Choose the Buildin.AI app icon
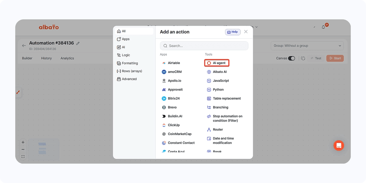The height and width of the screenshot is (183, 366). tap(164, 116)
